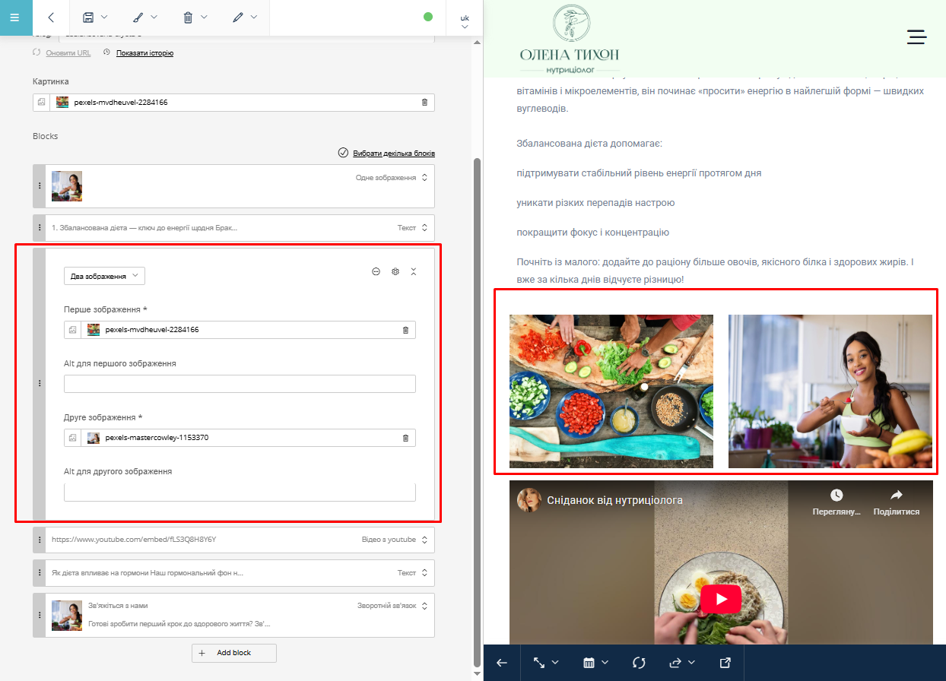Expand the Одне зображення block
Screen dimensions: 946x681
point(424,178)
